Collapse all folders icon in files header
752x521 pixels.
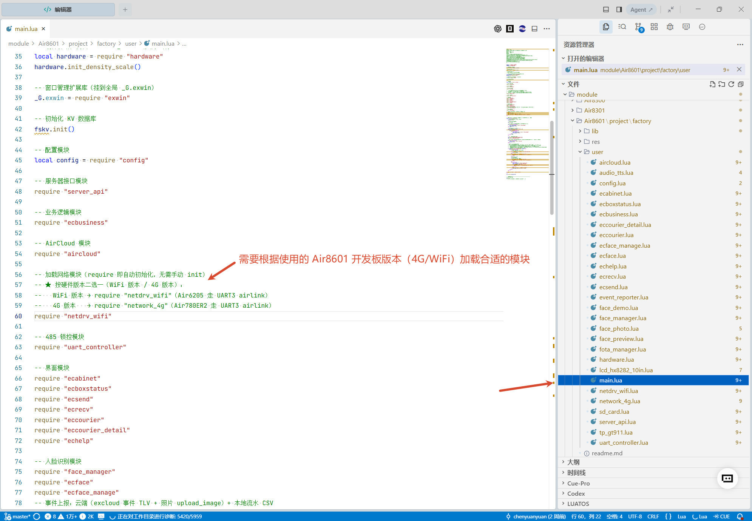(x=741, y=84)
